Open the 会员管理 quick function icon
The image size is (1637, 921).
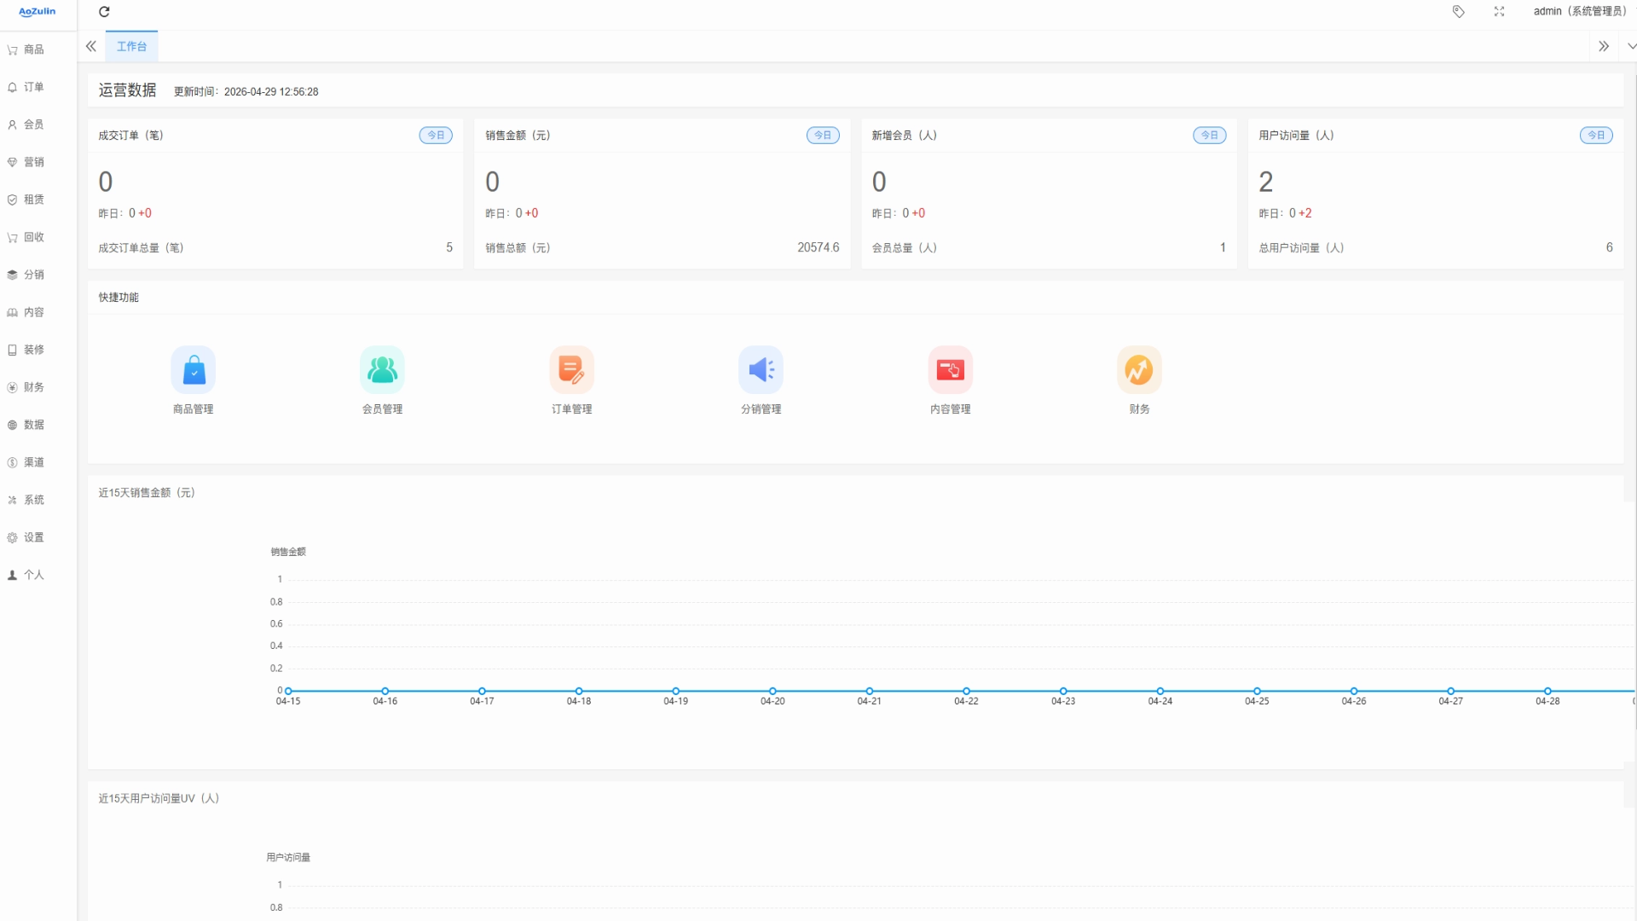pos(382,370)
